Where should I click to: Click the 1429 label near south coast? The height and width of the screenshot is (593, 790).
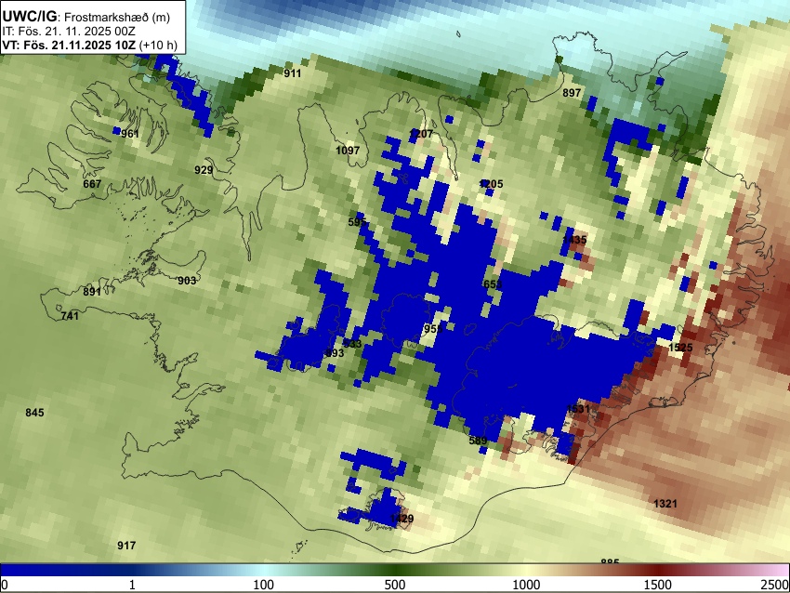pos(402,519)
